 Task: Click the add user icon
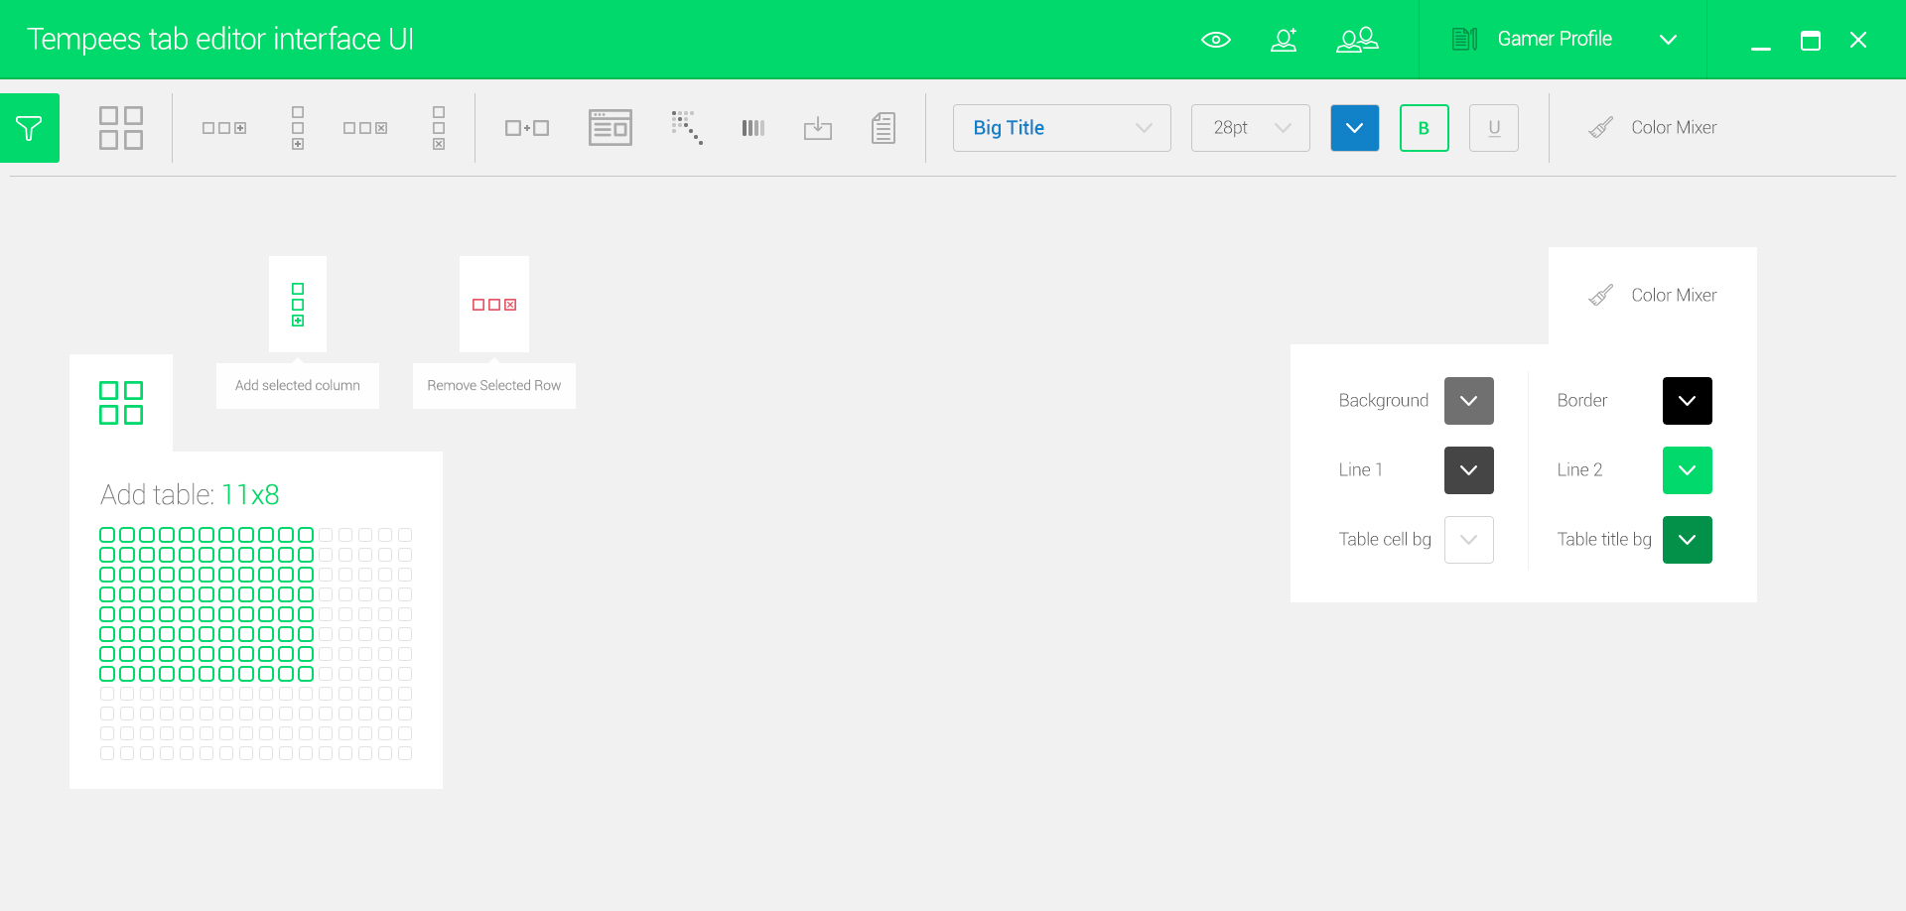(x=1284, y=40)
